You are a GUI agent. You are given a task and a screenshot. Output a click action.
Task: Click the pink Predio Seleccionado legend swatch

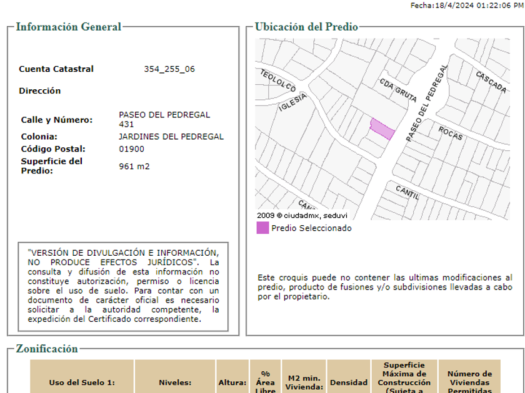tap(262, 228)
